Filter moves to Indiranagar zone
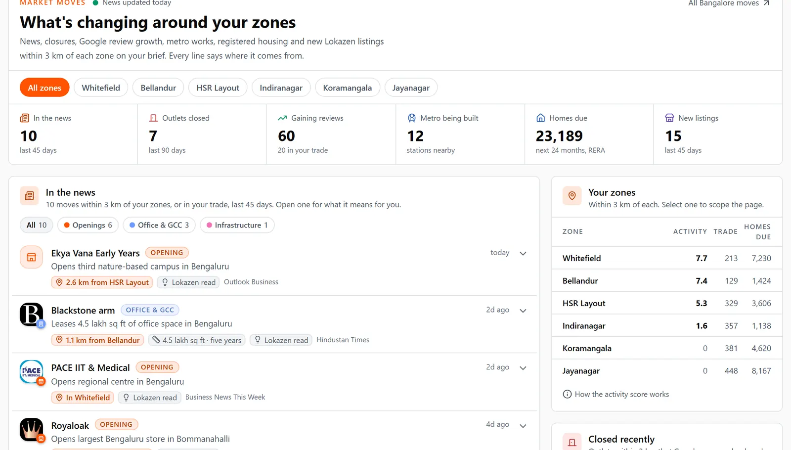 tap(281, 88)
